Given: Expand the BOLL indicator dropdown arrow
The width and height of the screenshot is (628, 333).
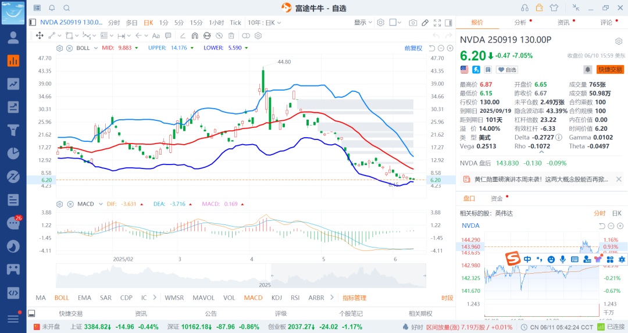Looking at the screenshot, I should (95, 48).
